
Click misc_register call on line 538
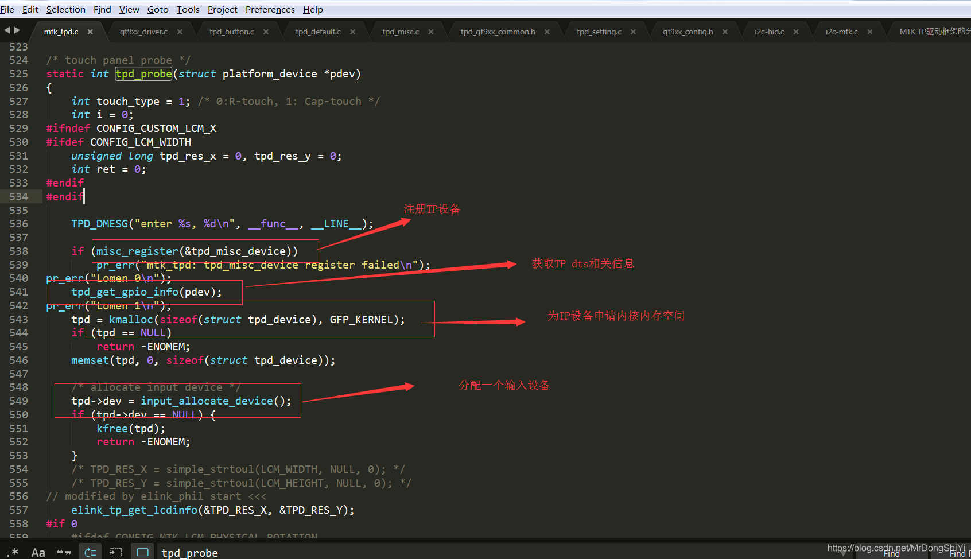point(137,251)
